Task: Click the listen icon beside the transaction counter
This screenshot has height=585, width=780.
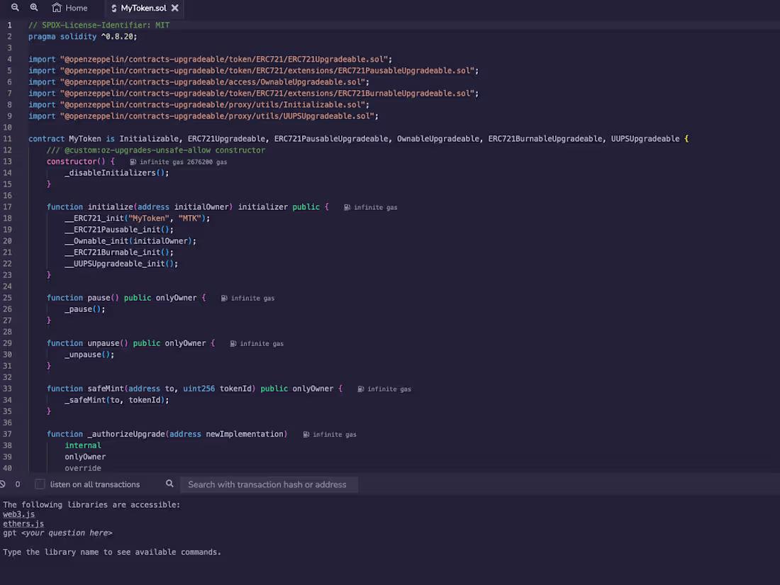Action: pyautogui.click(x=4, y=484)
